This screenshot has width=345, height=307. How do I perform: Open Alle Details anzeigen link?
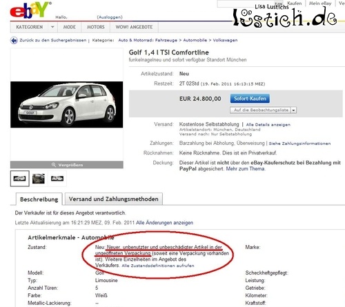click(268, 125)
